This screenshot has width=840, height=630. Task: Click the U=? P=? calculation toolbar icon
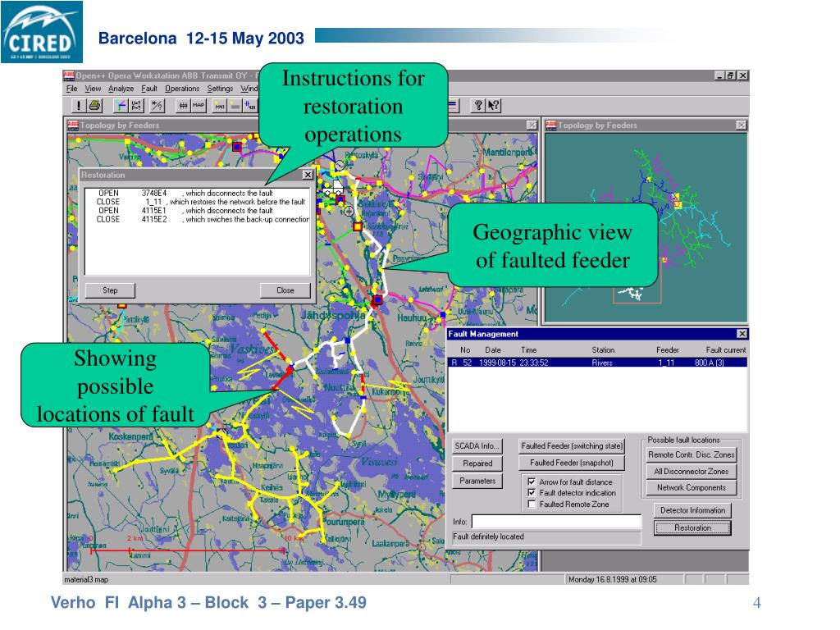pos(136,106)
